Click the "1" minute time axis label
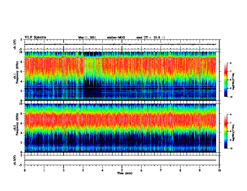 pos(44,170)
